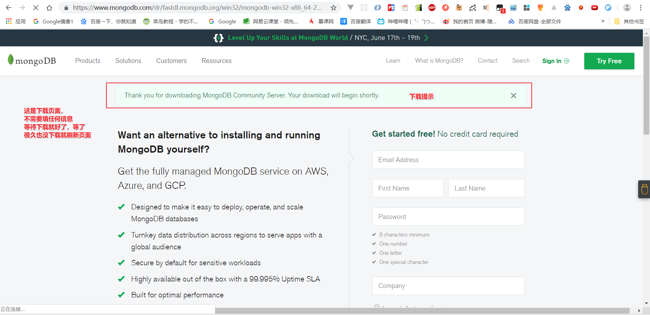
Task: Open the 应用 bookmarks apps shortcut
Action: (15, 21)
